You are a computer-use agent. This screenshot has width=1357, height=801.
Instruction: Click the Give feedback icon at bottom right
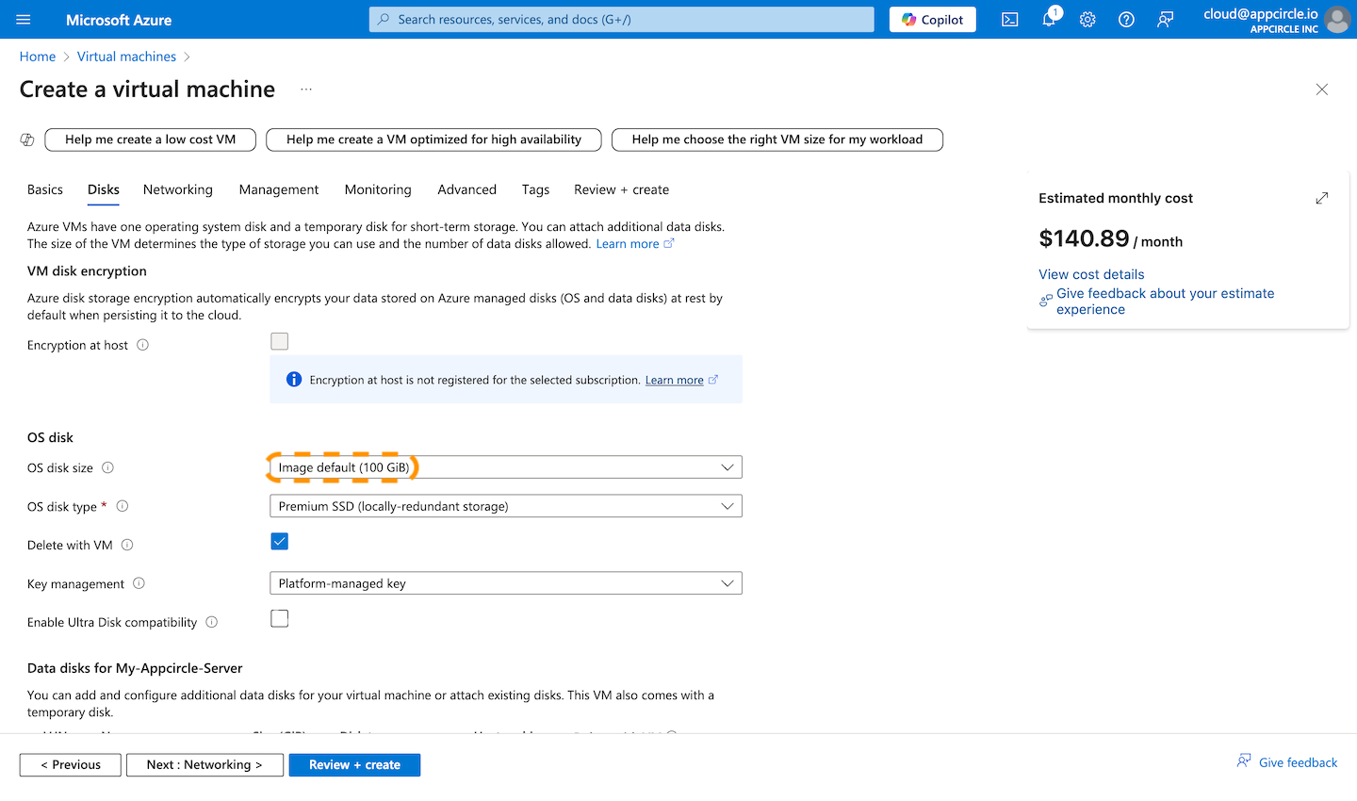pyautogui.click(x=1244, y=760)
